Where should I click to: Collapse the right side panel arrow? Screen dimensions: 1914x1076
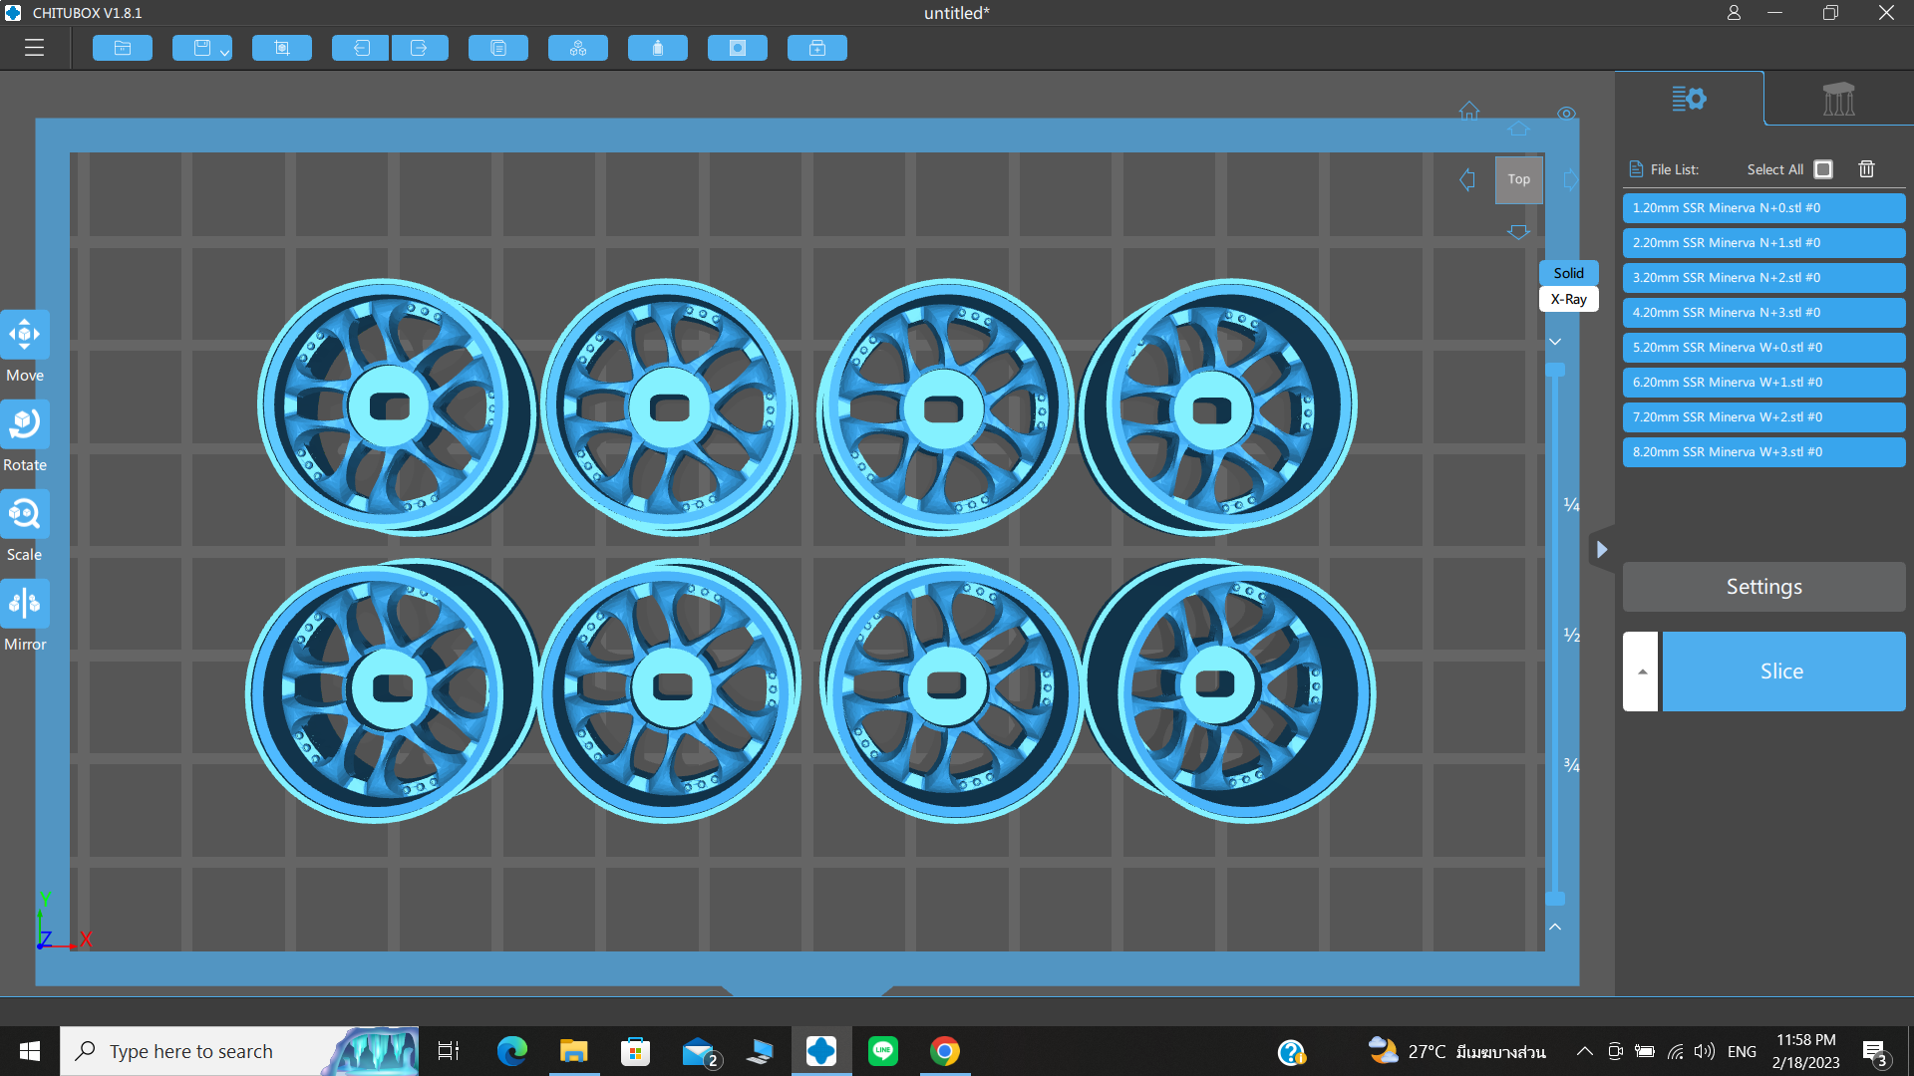pos(1602,549)
